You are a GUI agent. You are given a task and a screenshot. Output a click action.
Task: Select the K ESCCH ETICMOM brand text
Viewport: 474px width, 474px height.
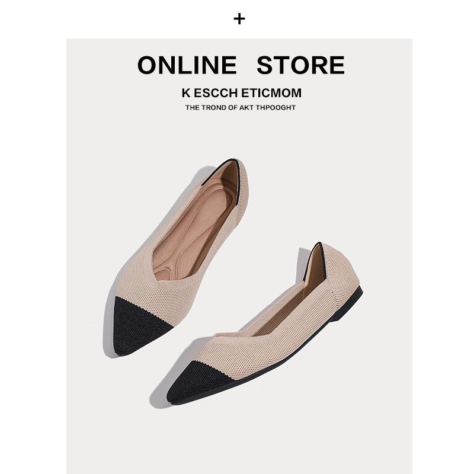tap(242, 93)
